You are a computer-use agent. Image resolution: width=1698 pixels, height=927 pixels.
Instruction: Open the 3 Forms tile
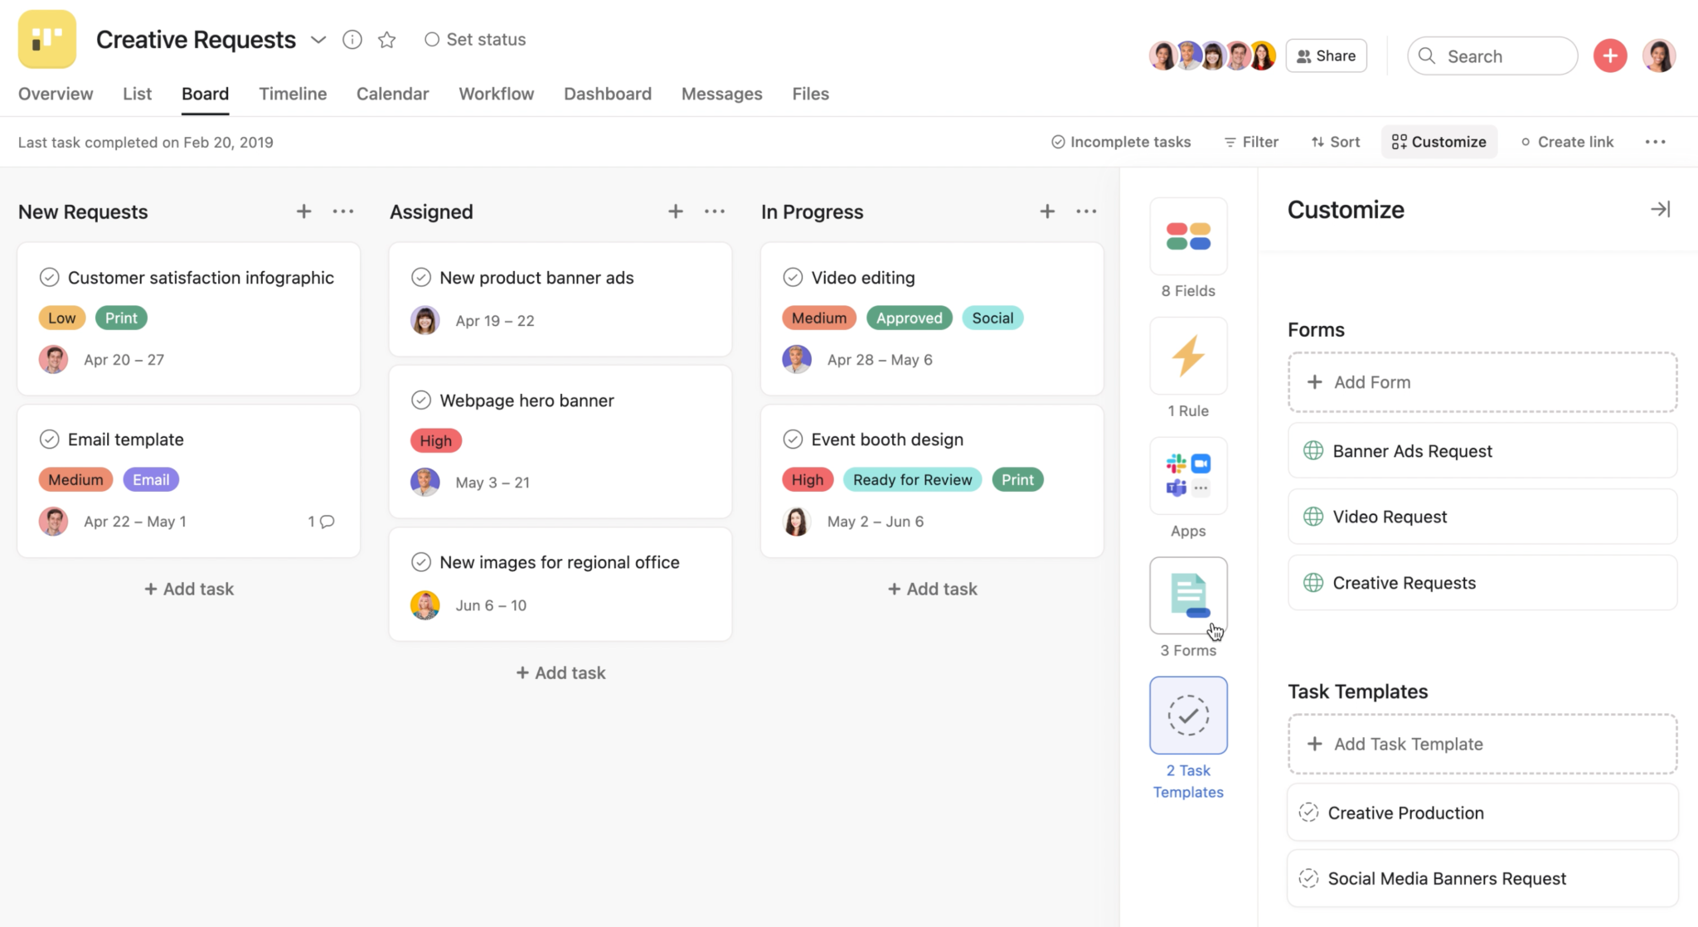click(x=1188, y=595)
